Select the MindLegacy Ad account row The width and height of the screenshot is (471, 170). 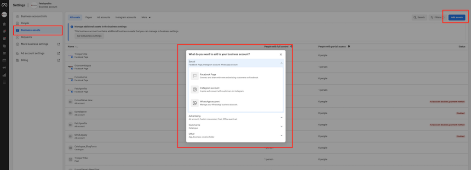267,136
